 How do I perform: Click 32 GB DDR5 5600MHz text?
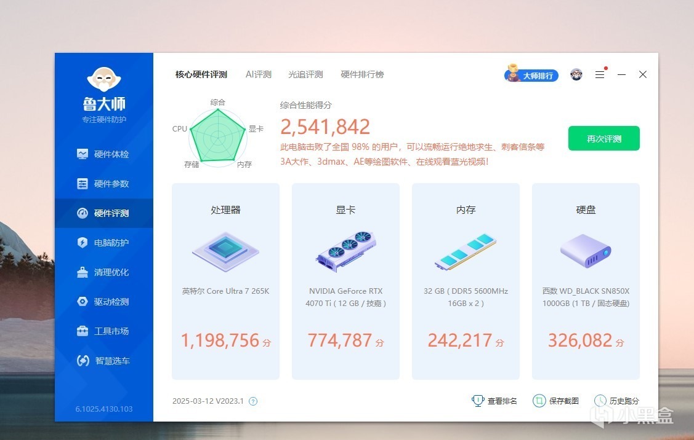coord(466,297)
